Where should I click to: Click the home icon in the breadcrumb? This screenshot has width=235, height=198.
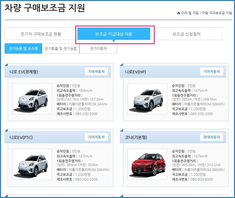click(179, 13)
